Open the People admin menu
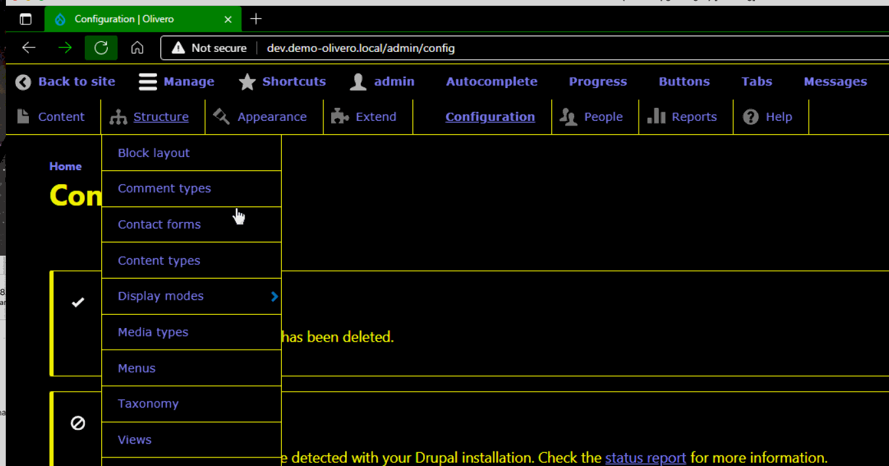Screen dimensions: 889x466 pyautogui.click(x=603, y=117)
